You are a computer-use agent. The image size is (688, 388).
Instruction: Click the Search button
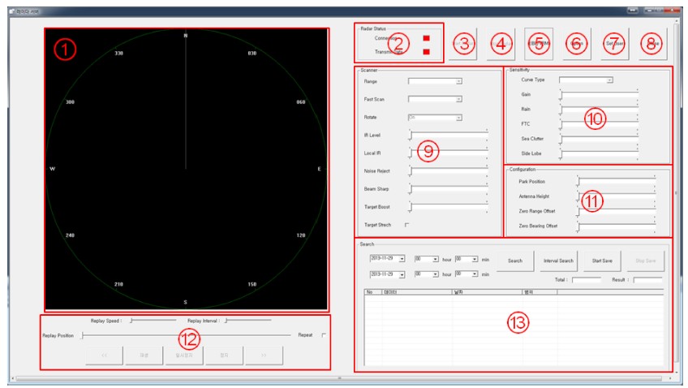click(x=515, y=261)
